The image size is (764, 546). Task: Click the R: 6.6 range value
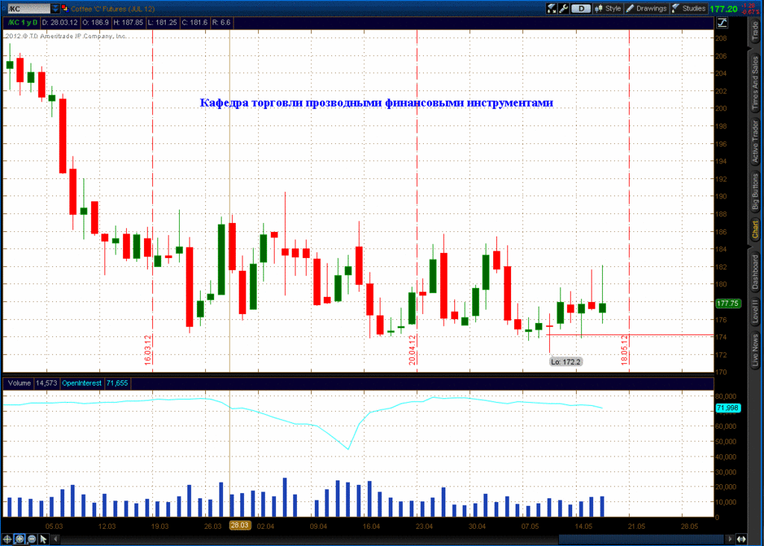coord(222,22)
